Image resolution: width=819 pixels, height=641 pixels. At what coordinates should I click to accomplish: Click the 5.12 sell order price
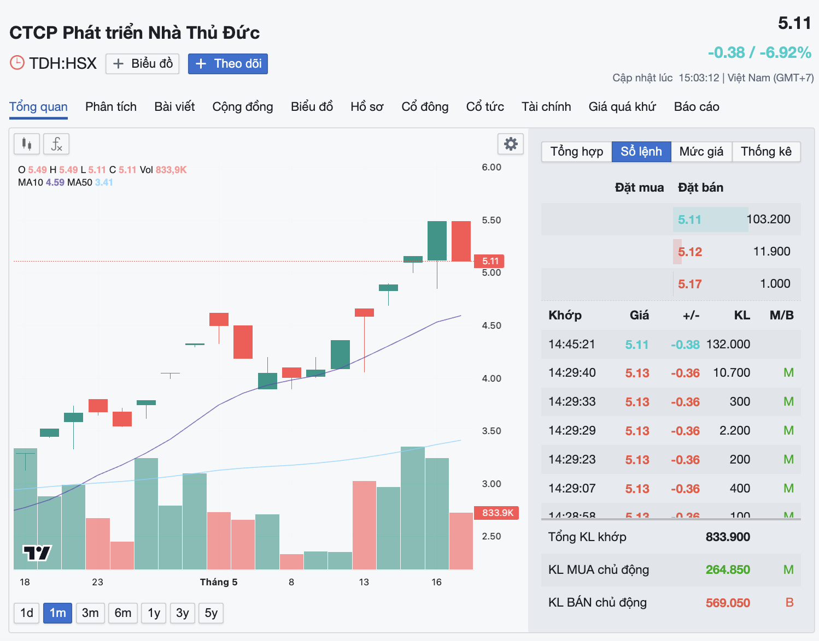click(690, 252)
